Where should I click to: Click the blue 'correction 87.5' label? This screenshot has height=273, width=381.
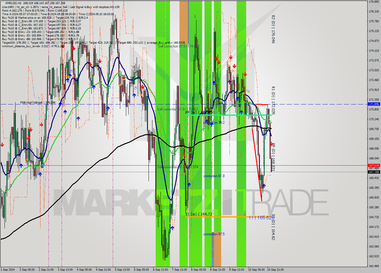[214, 234]
